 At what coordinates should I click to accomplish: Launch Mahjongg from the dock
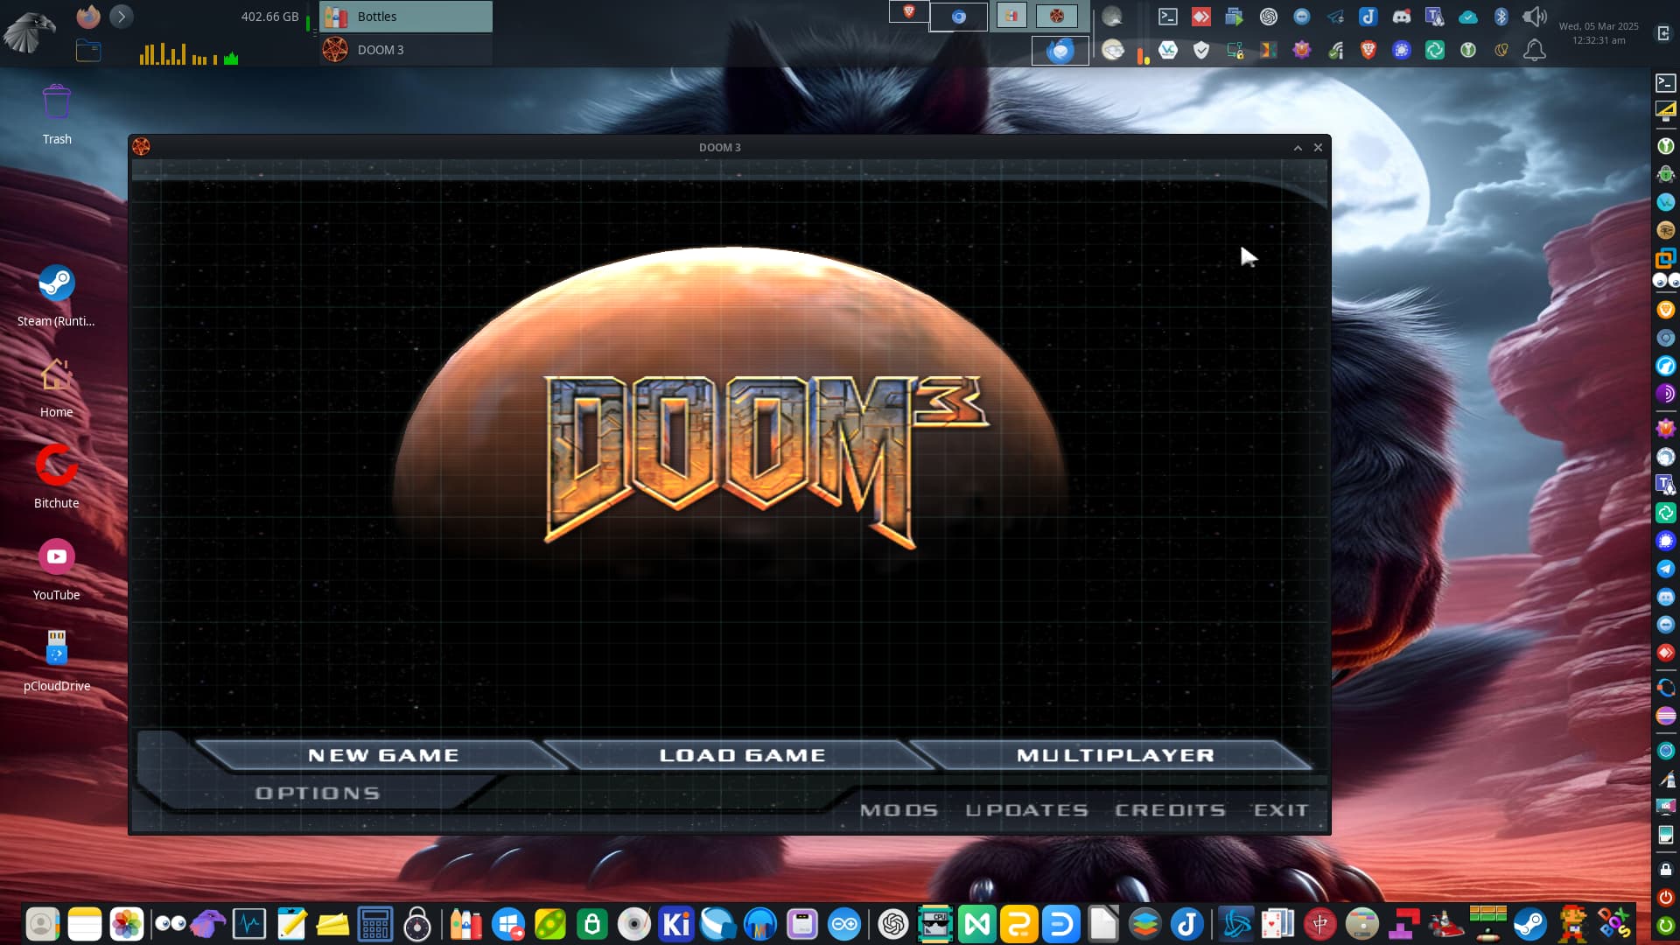tap(1320, 924)
